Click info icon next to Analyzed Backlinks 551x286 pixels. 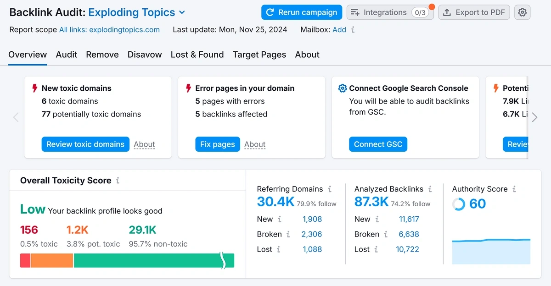click(x=430, y=189)
